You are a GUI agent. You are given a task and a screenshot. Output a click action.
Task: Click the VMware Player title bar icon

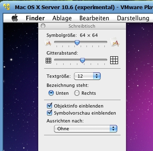pos(7,7)
